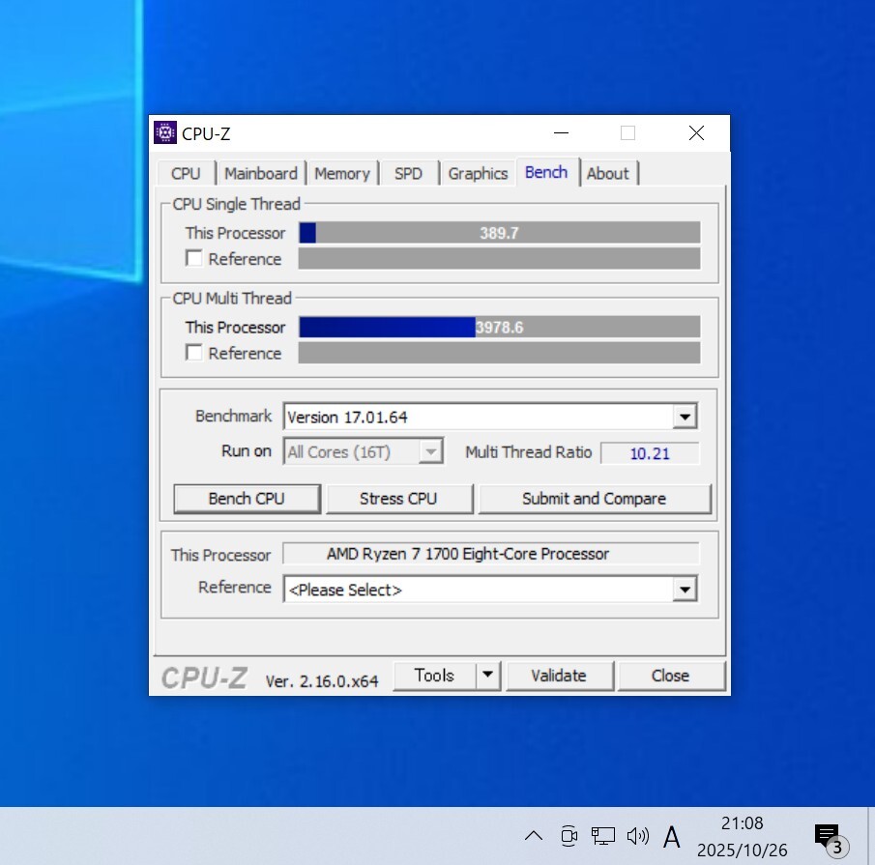Open the notification center icon
Viewport: 875px width, 865px height.
coord(827,837)
